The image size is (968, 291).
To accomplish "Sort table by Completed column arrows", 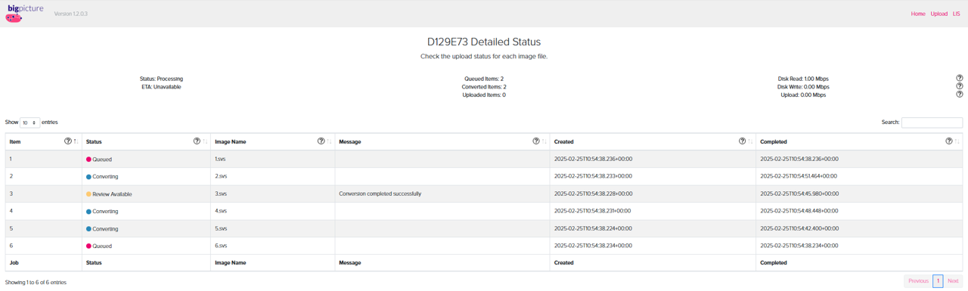I will 957,141.
